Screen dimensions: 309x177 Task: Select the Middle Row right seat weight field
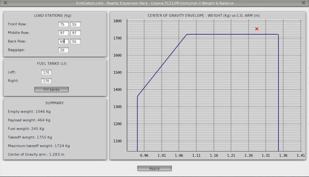tap(76, 33)
